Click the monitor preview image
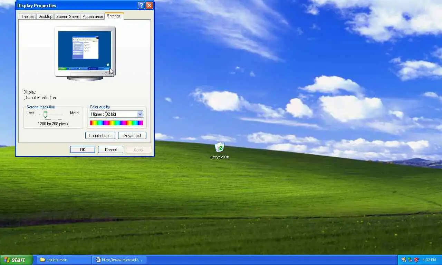Viewport: 442px width, 265px height. click(x=85, y=53)
